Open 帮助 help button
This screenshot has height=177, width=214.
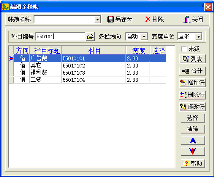(x=193, y=163)
